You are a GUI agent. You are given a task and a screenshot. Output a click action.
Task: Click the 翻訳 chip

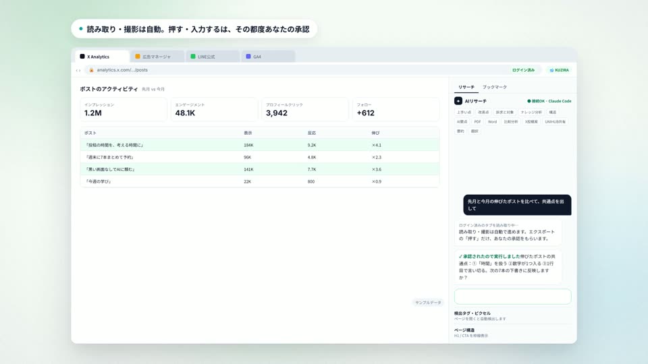pyautogui.click(x=475, y=131)
